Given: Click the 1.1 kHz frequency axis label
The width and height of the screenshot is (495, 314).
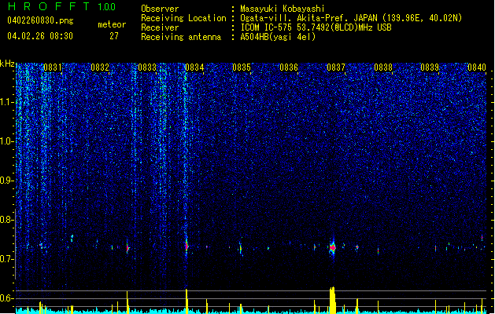Looking at the screenshot, I should pyautogui.click(x=6, y=102).
